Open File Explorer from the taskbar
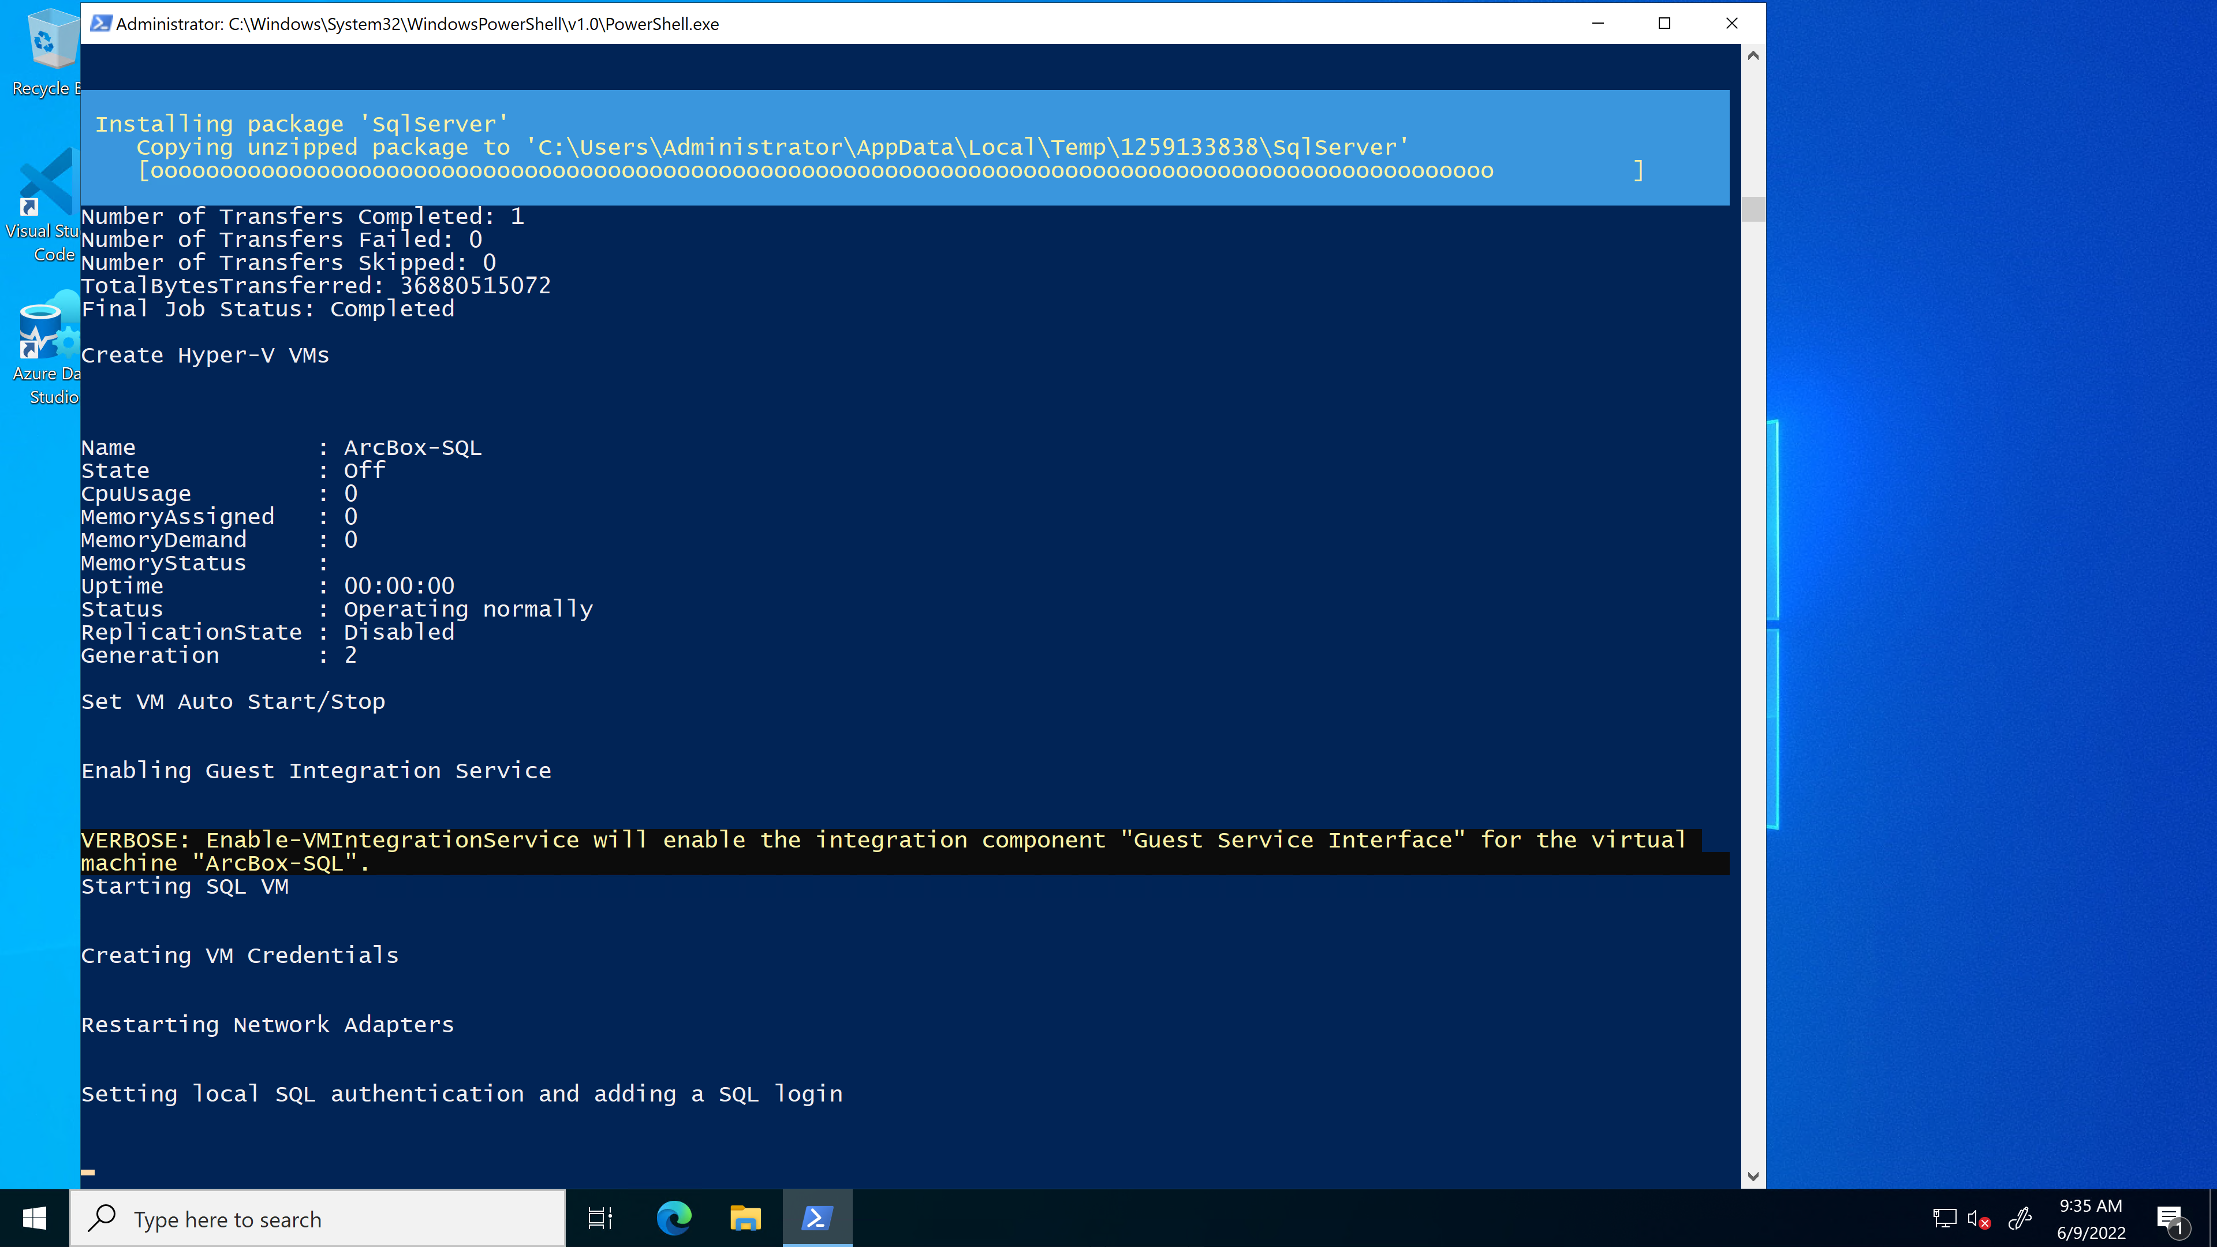 click(x=745, y=1219)
